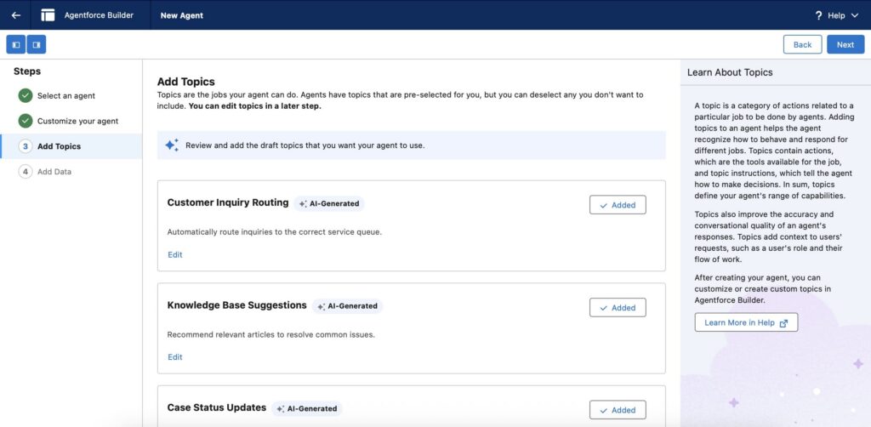Viewport: 871px width, 427px height.
Task: Click the Next button
Action: pos(845,44)
